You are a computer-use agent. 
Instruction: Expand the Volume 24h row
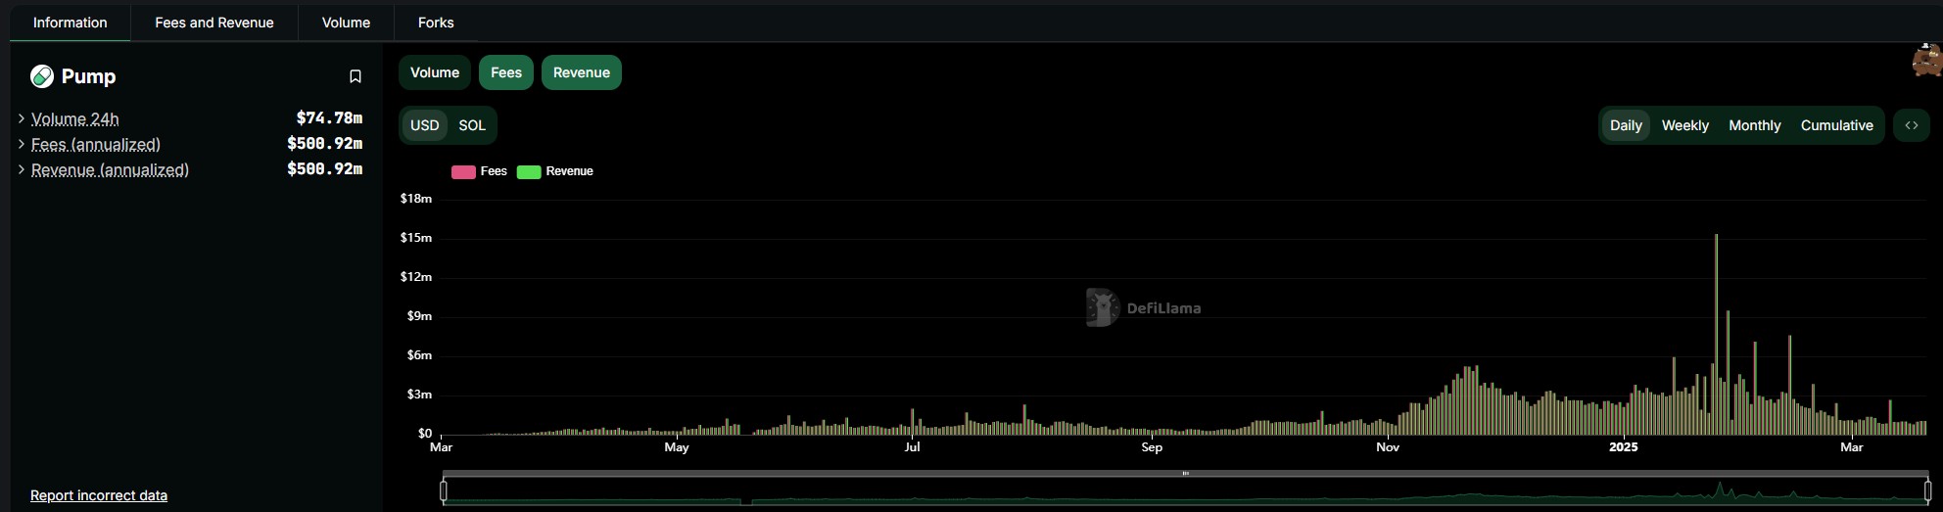point(22,118)
